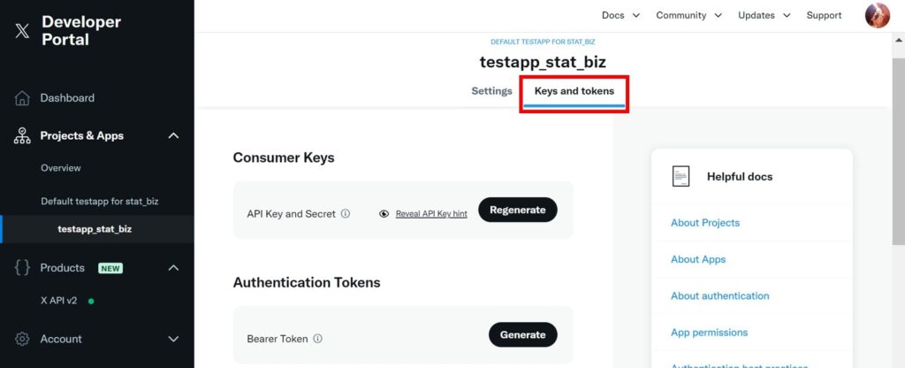905x368 pixels.
Task: Open the user profile avatar
Action: pyautogui.click(x=877, y=15)
